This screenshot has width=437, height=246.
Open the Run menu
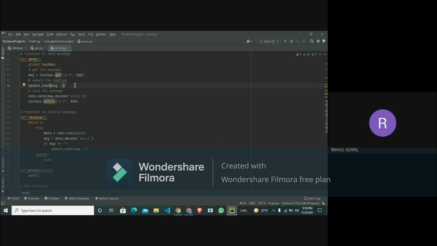pos(73,35)
